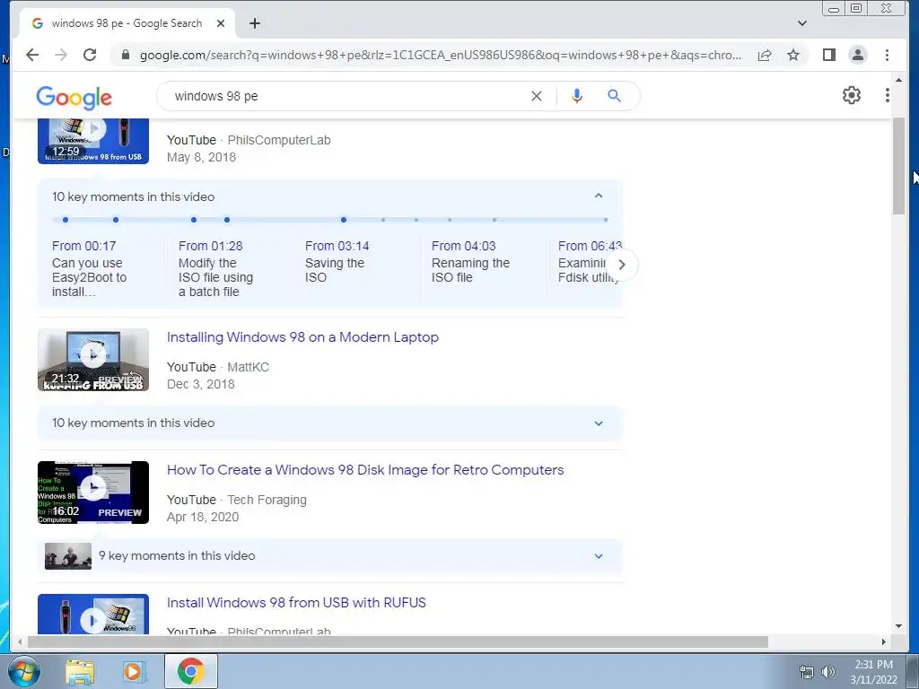Open the new tab plus button

point(254,23)
